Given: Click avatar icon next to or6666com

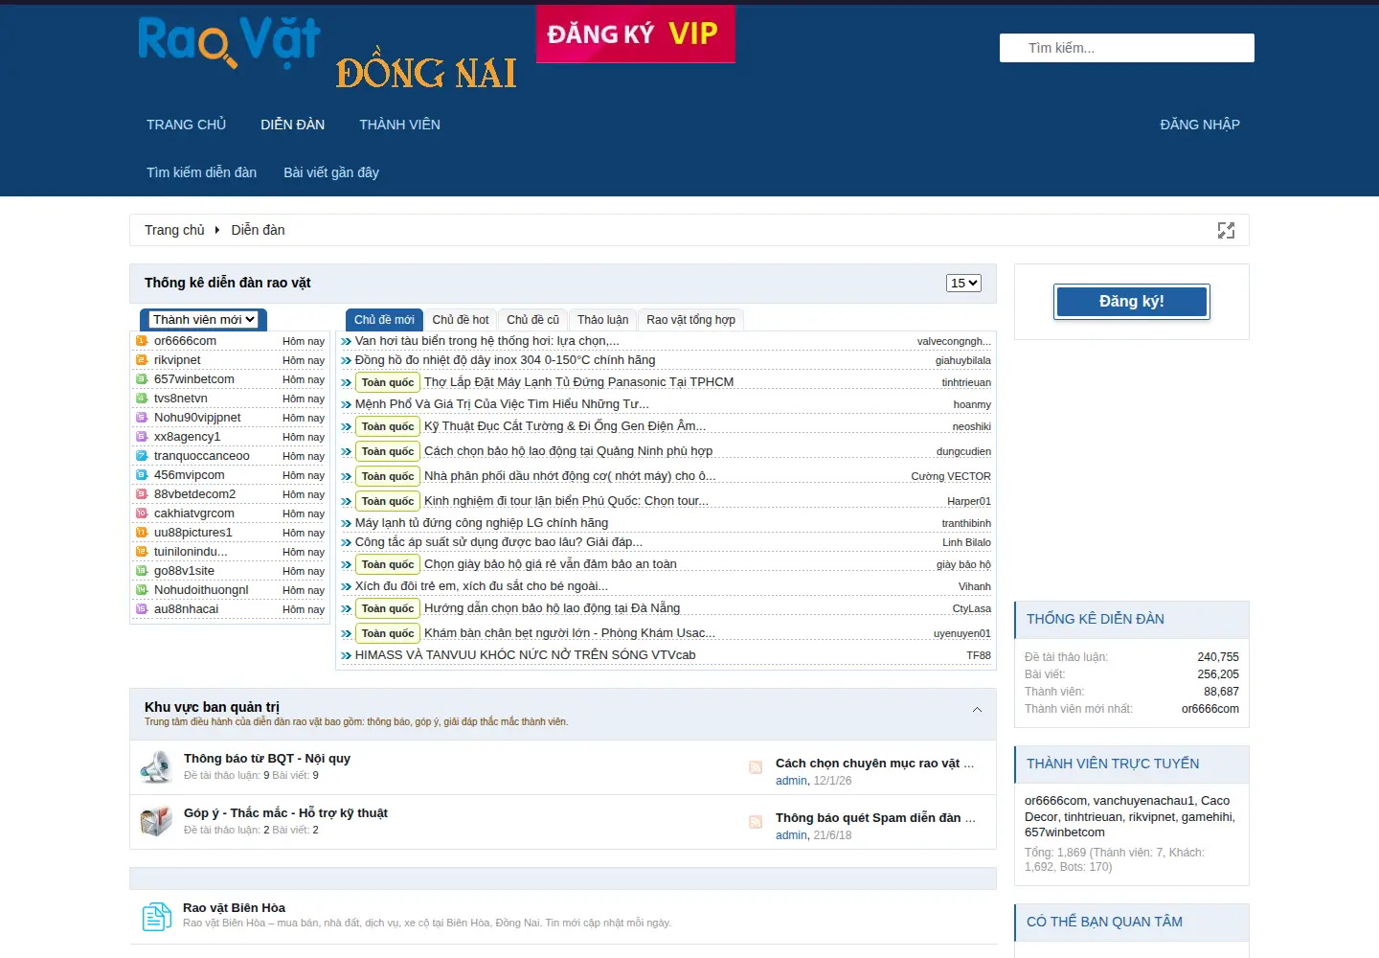Looking at the screenshot, I should point(142,341).
